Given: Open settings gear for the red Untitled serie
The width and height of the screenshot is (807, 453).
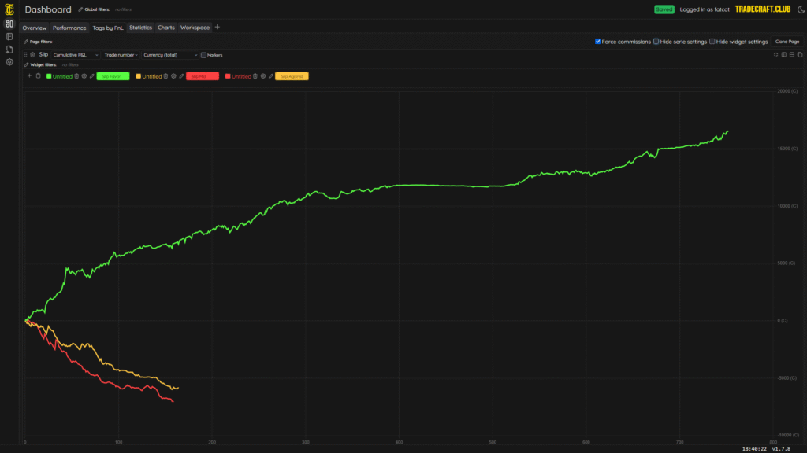Looking at the screenshot, I should 263,76.
